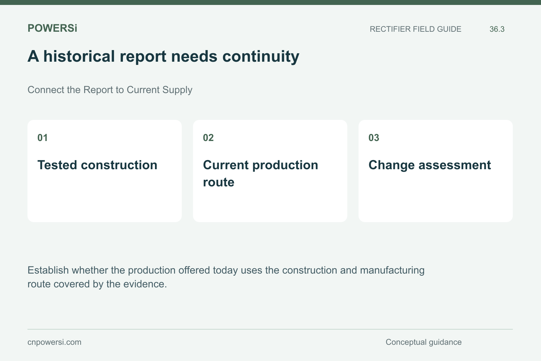The image size is (541, 361).
Task: Select the 'Change assessment' card title
Action: [x=429, y=165]
